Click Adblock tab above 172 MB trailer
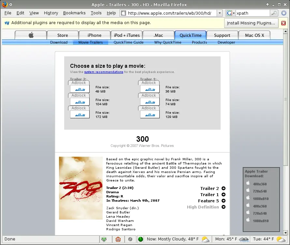Image resolution: width=290 pixels, height=245 pixels. point(79,108)
